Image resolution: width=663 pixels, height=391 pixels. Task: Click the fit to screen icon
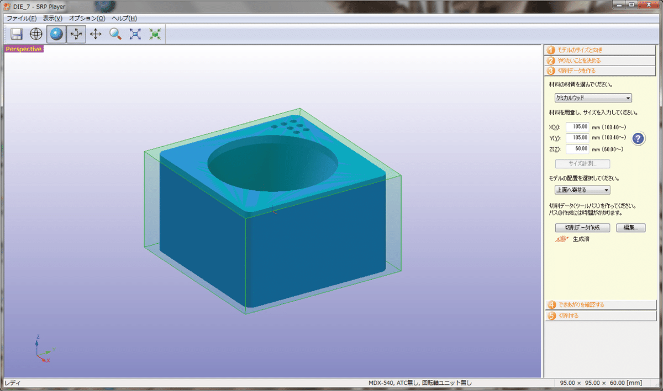135,34
